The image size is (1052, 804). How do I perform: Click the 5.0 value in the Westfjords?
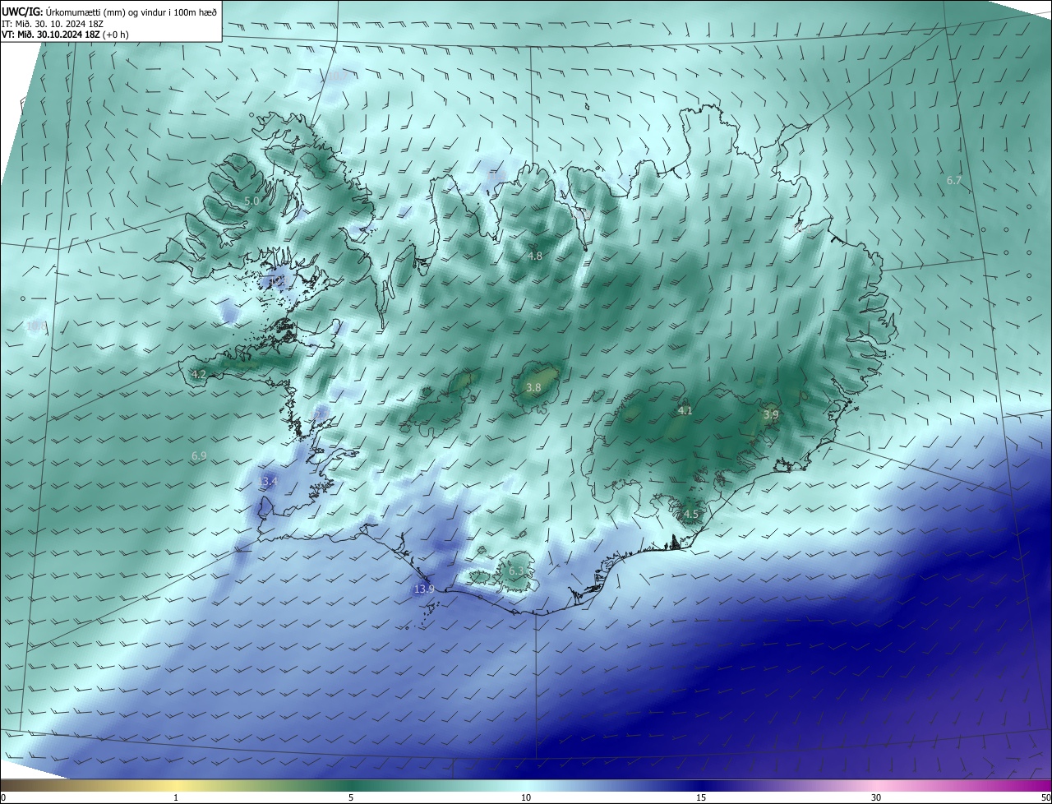click(252, 201)
